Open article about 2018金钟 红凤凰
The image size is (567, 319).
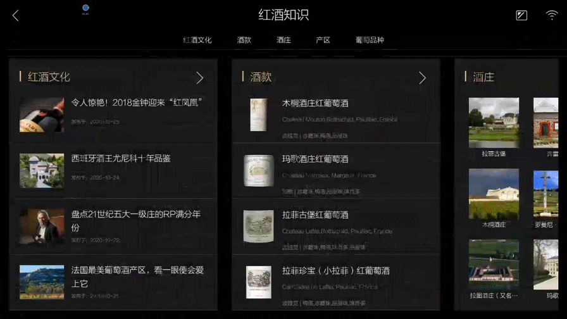(113, 115)
